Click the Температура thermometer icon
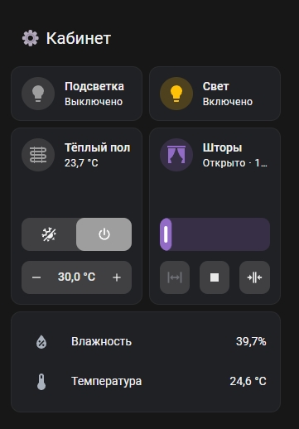Viewport: 299px width, 429px height. 41,382
